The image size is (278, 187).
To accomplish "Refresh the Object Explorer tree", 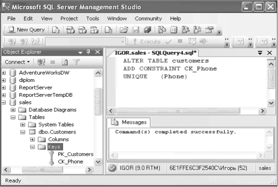I will tap(65, 62).
